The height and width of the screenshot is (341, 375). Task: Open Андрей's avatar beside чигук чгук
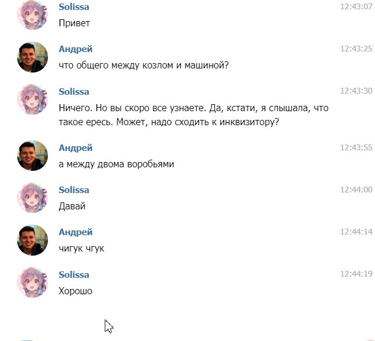click(32, 240)
